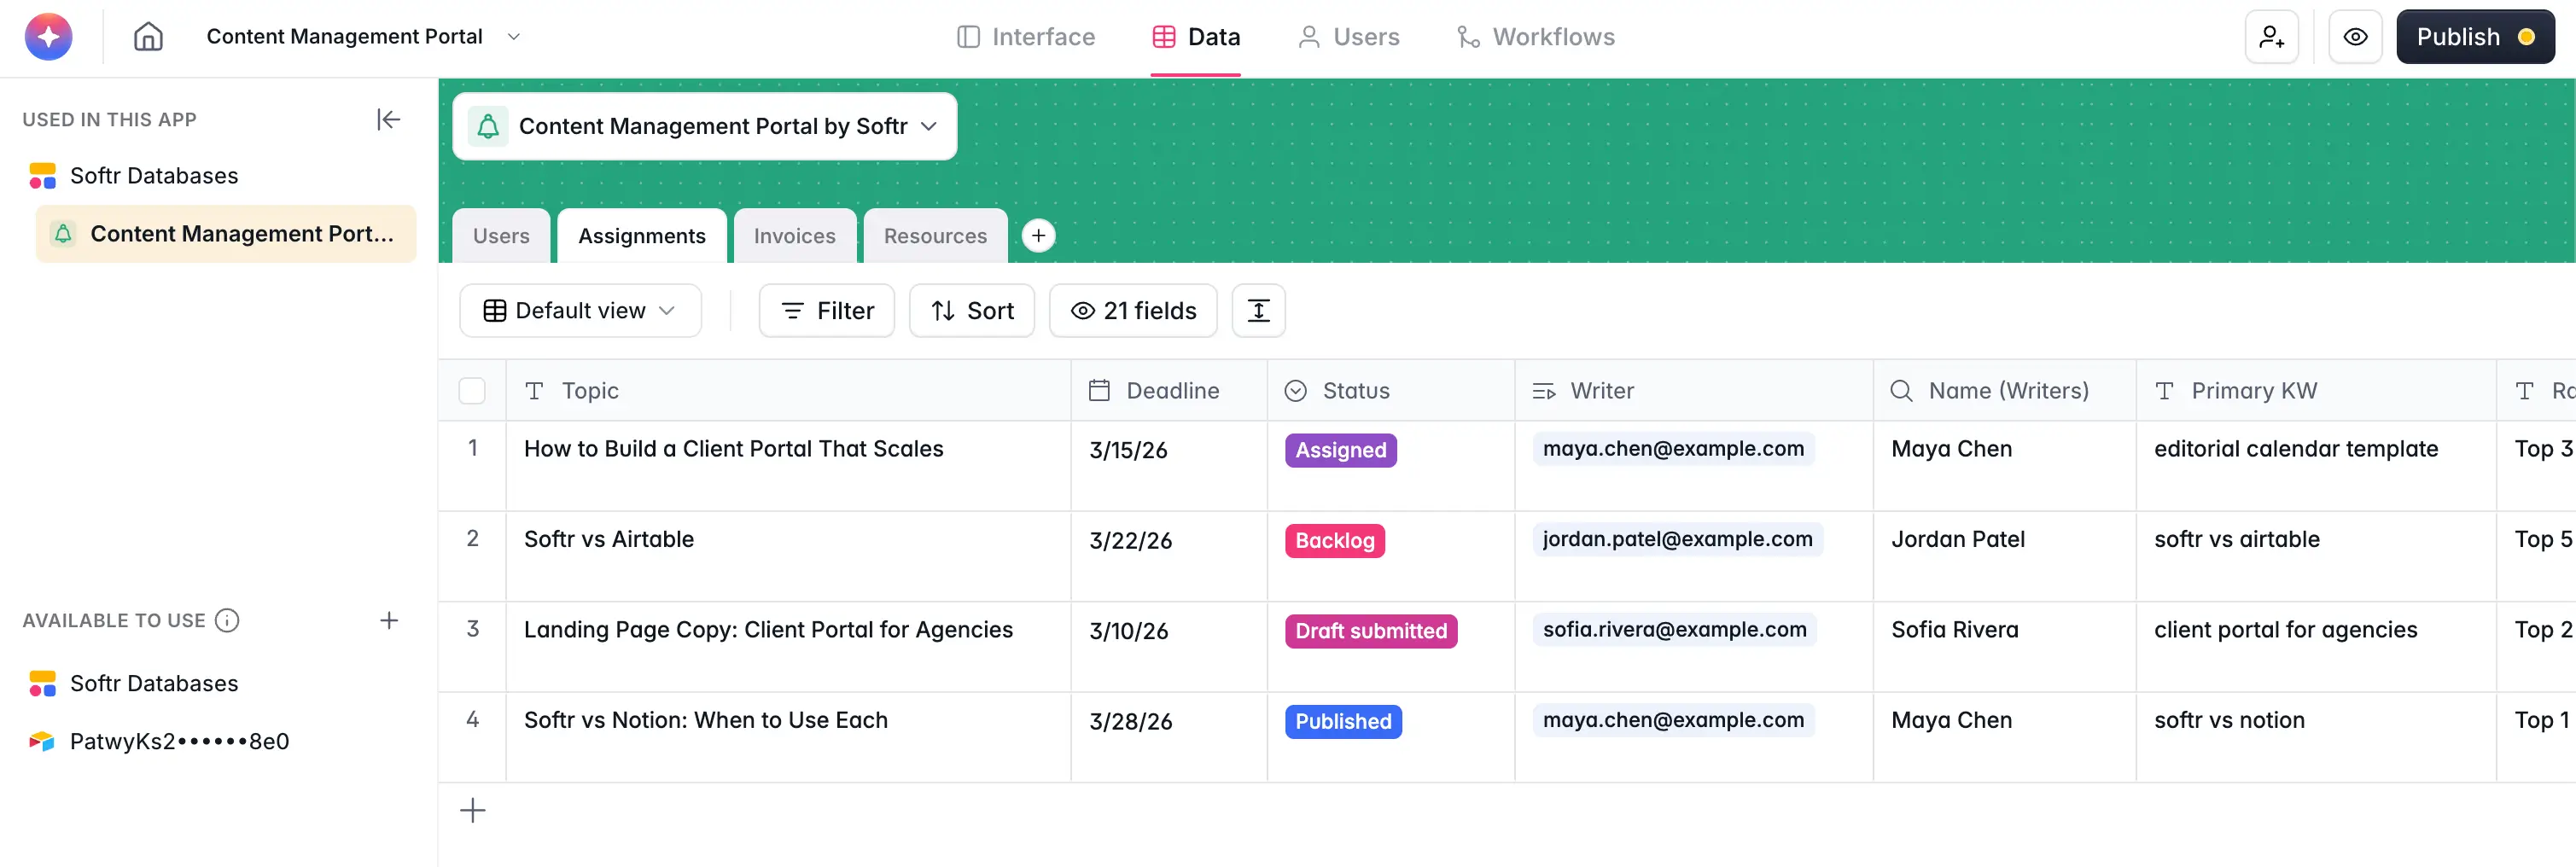
Task: Select all rows with the header checkbox
Action: (472, 390)
